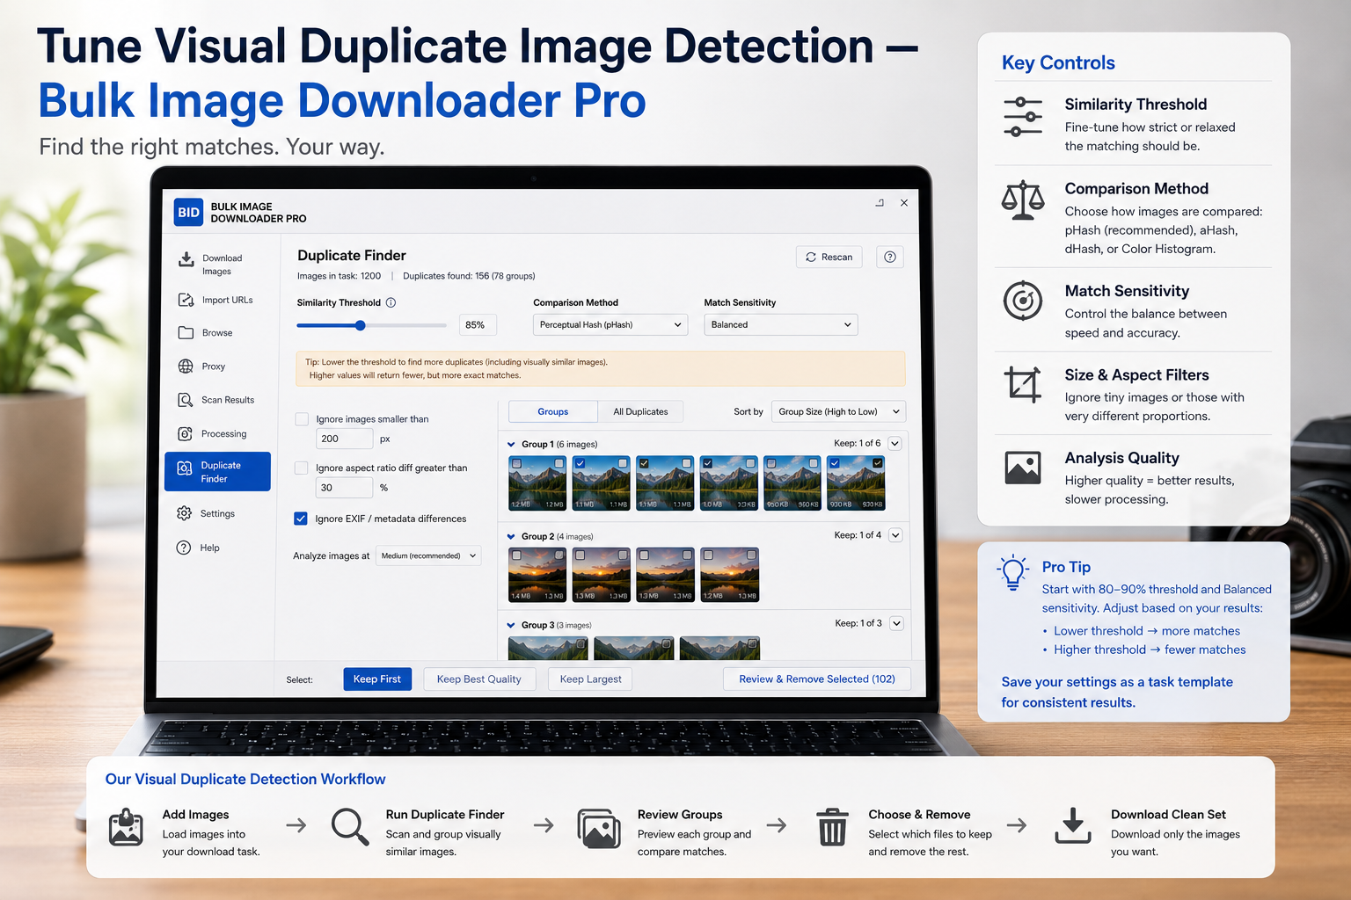
Task: Uncheck left checkbox on Group 1's 1.0 MB thumbnail
Action: click(708, 463)
